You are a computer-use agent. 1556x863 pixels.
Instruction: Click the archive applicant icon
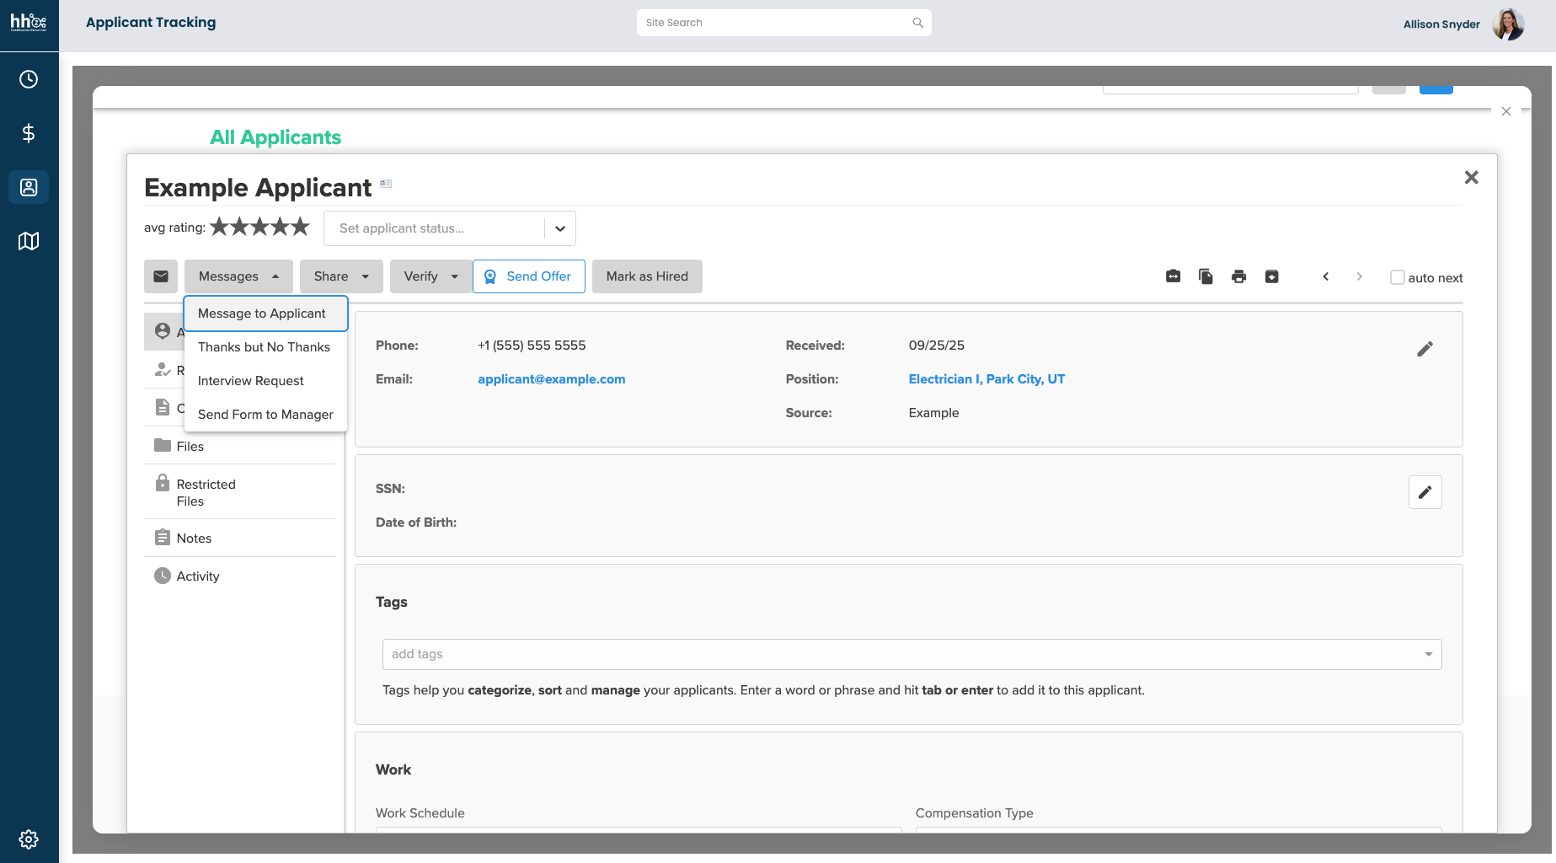1272,276
